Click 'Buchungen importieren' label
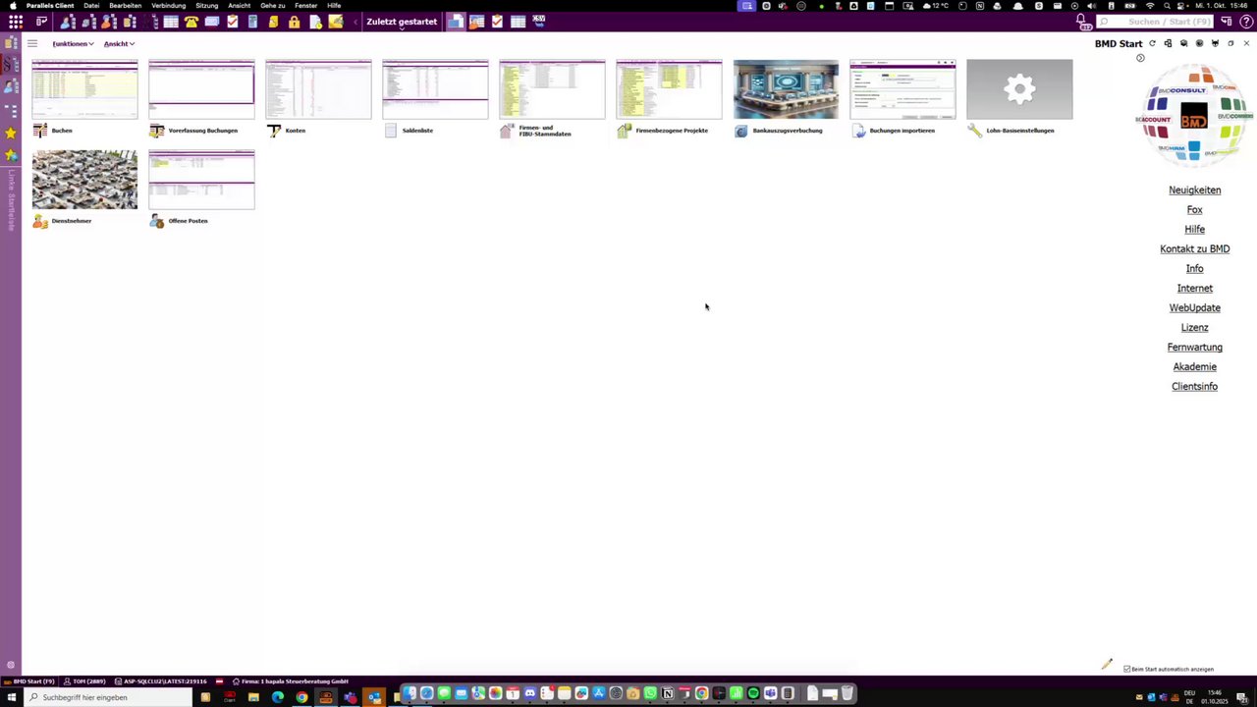Screen dimensions: 1257x707 tap(902, 131)
